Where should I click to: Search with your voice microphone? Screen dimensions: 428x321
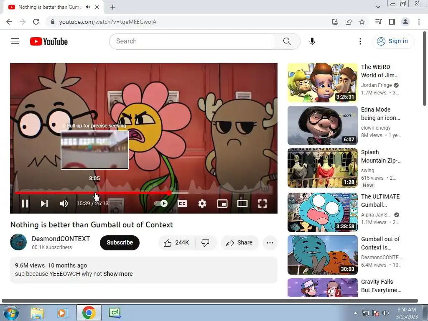point(312,41)
